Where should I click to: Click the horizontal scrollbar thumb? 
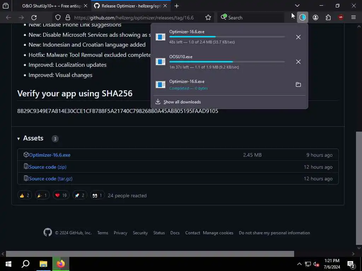[150, 254]
